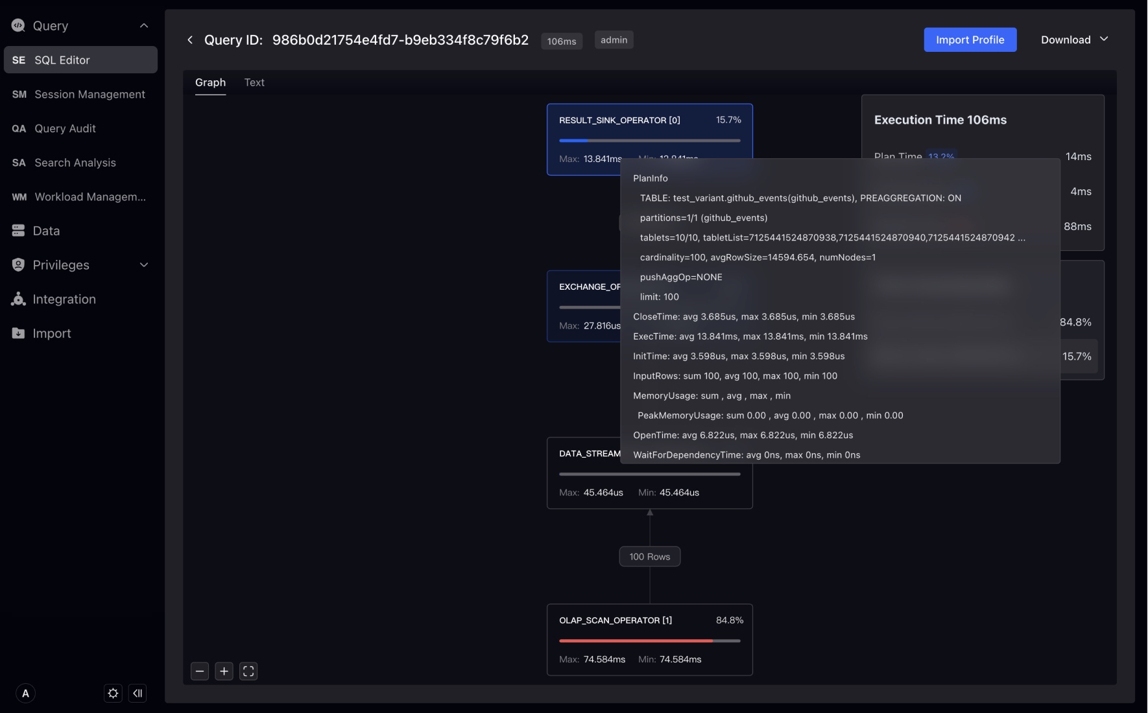
Task: Click the back arrow beside Query ID
Action: [190, 40]
